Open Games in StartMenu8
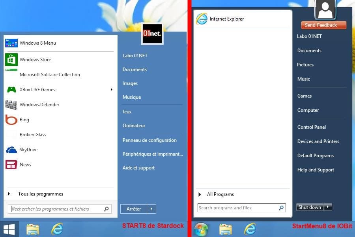The width and height of the screenshot is (355, 237). click(305, 96)
